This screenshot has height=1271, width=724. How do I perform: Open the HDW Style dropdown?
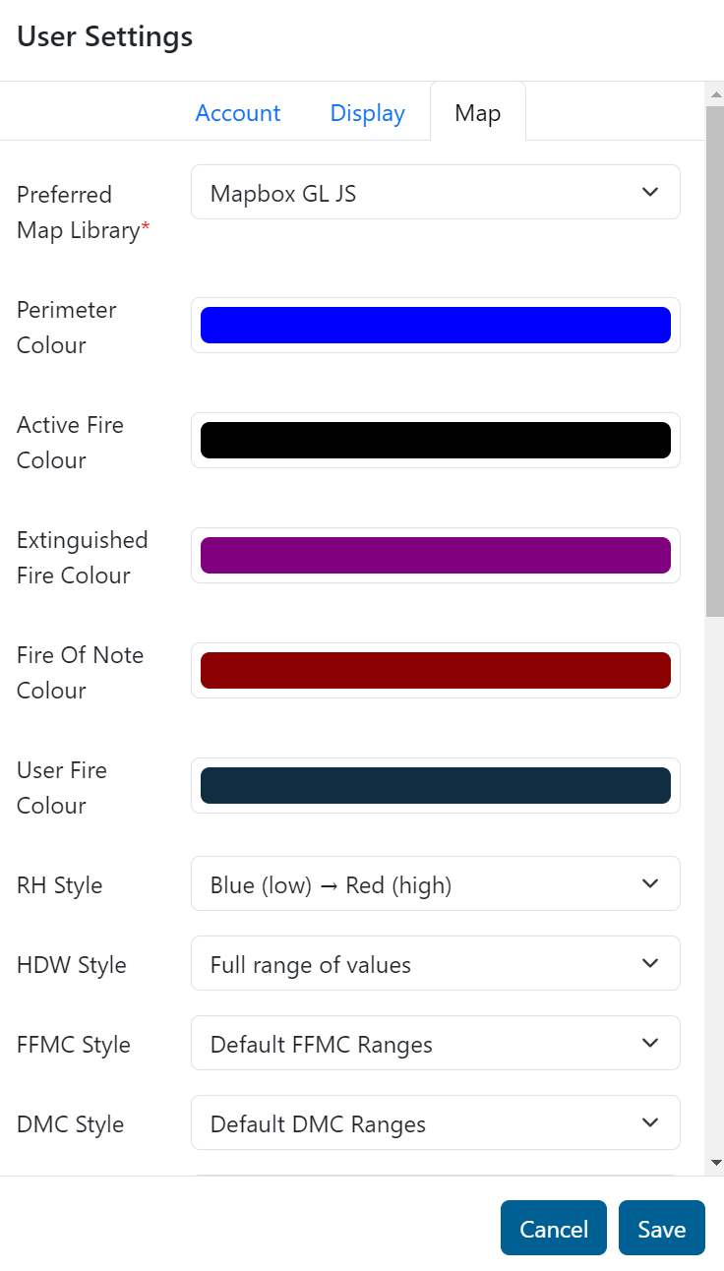(435, 964)
